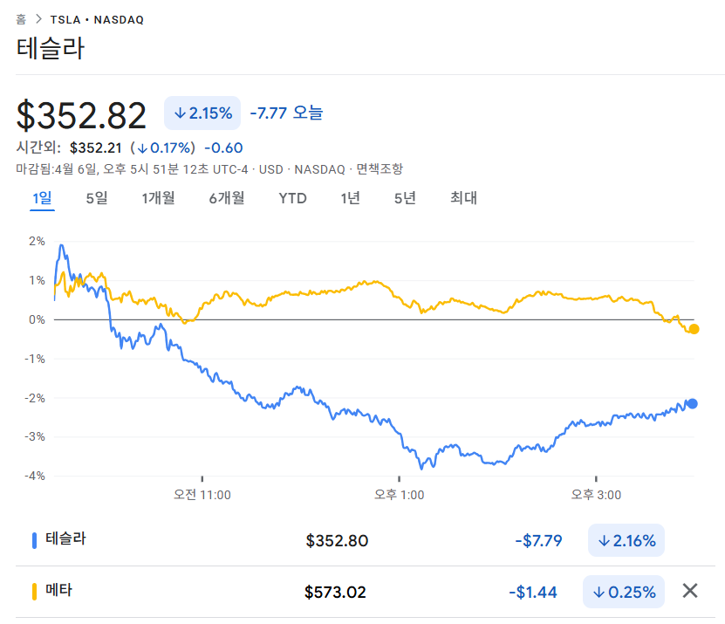Select the 1개월 chart range
Viewport: 725px width, 624px height.
pos(158,198)
